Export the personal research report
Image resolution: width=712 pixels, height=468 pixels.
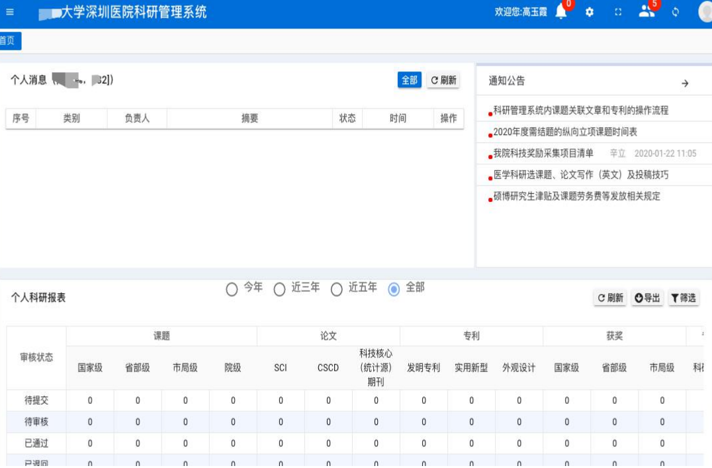[647, 298]
